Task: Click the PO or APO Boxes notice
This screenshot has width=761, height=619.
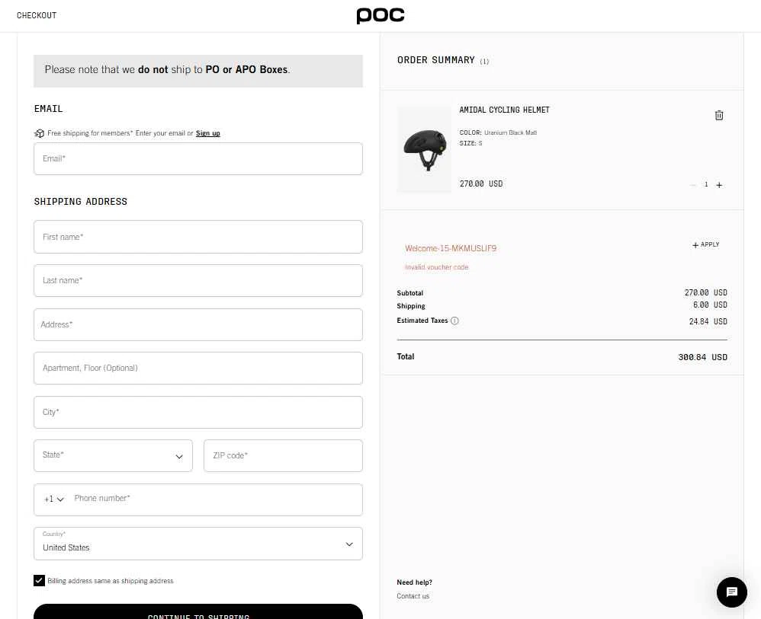Action: (x=198, y=71)
